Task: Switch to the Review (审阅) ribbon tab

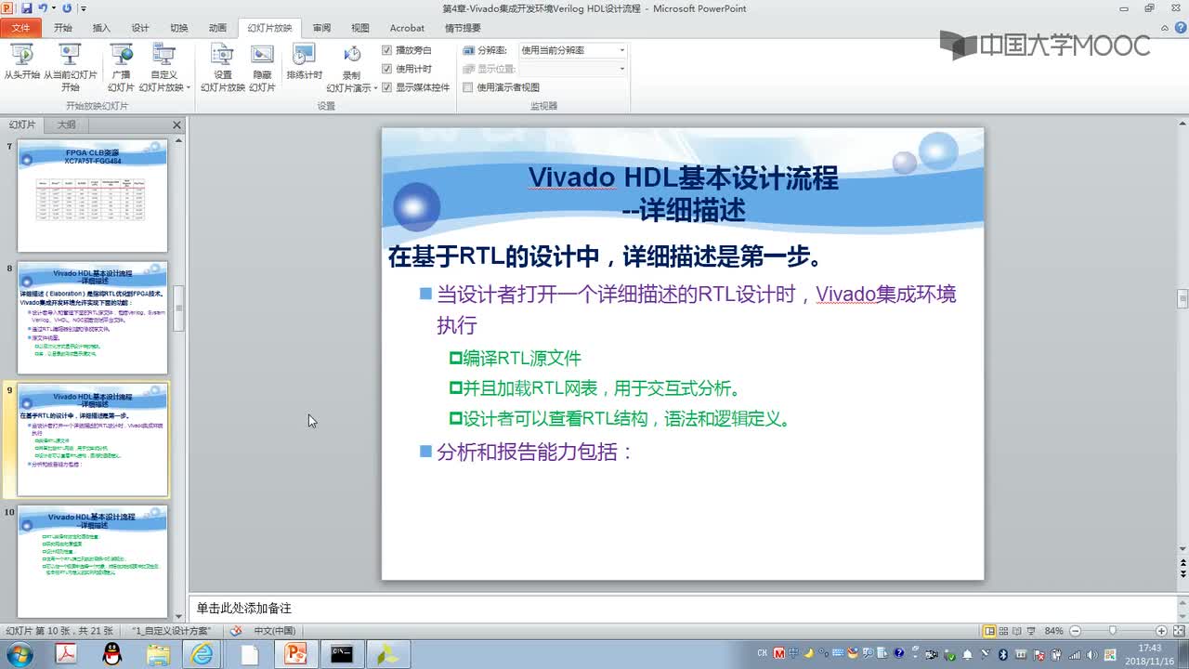Action: pyautogui.click(x=321, y=28)
